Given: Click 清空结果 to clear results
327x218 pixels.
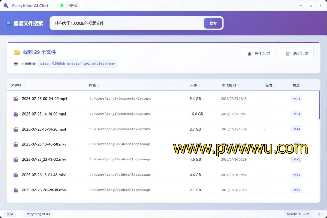Looking at the screenshot, I should click(x=296, y=53).
